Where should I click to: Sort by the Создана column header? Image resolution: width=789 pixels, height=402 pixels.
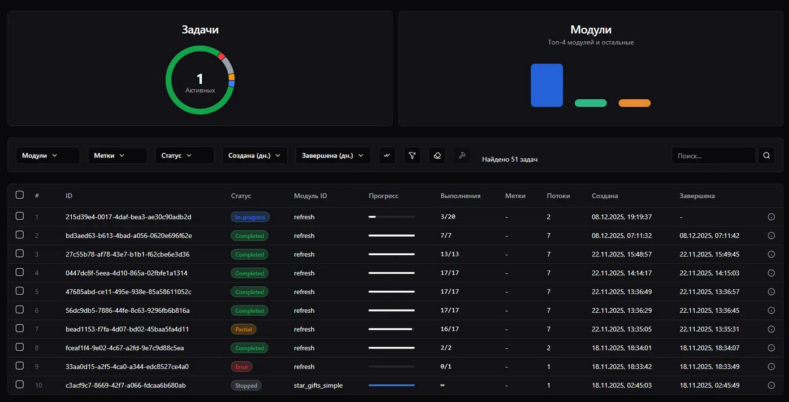tap(604, 196)
